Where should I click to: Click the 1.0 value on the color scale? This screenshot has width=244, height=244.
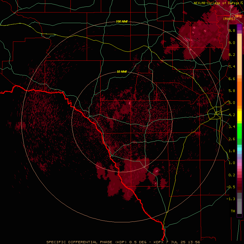pos(232,163)
